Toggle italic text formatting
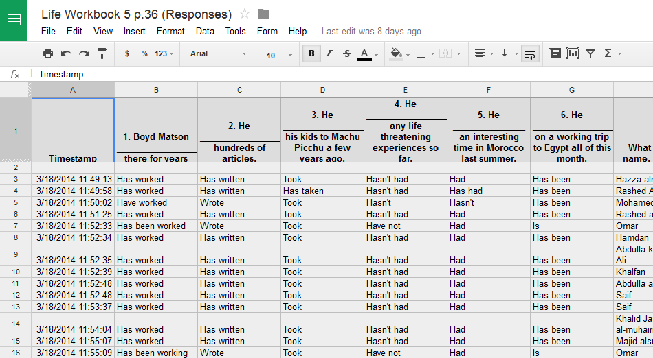The image size is (653, 358). pyautogui.click(x=329, y=53)
